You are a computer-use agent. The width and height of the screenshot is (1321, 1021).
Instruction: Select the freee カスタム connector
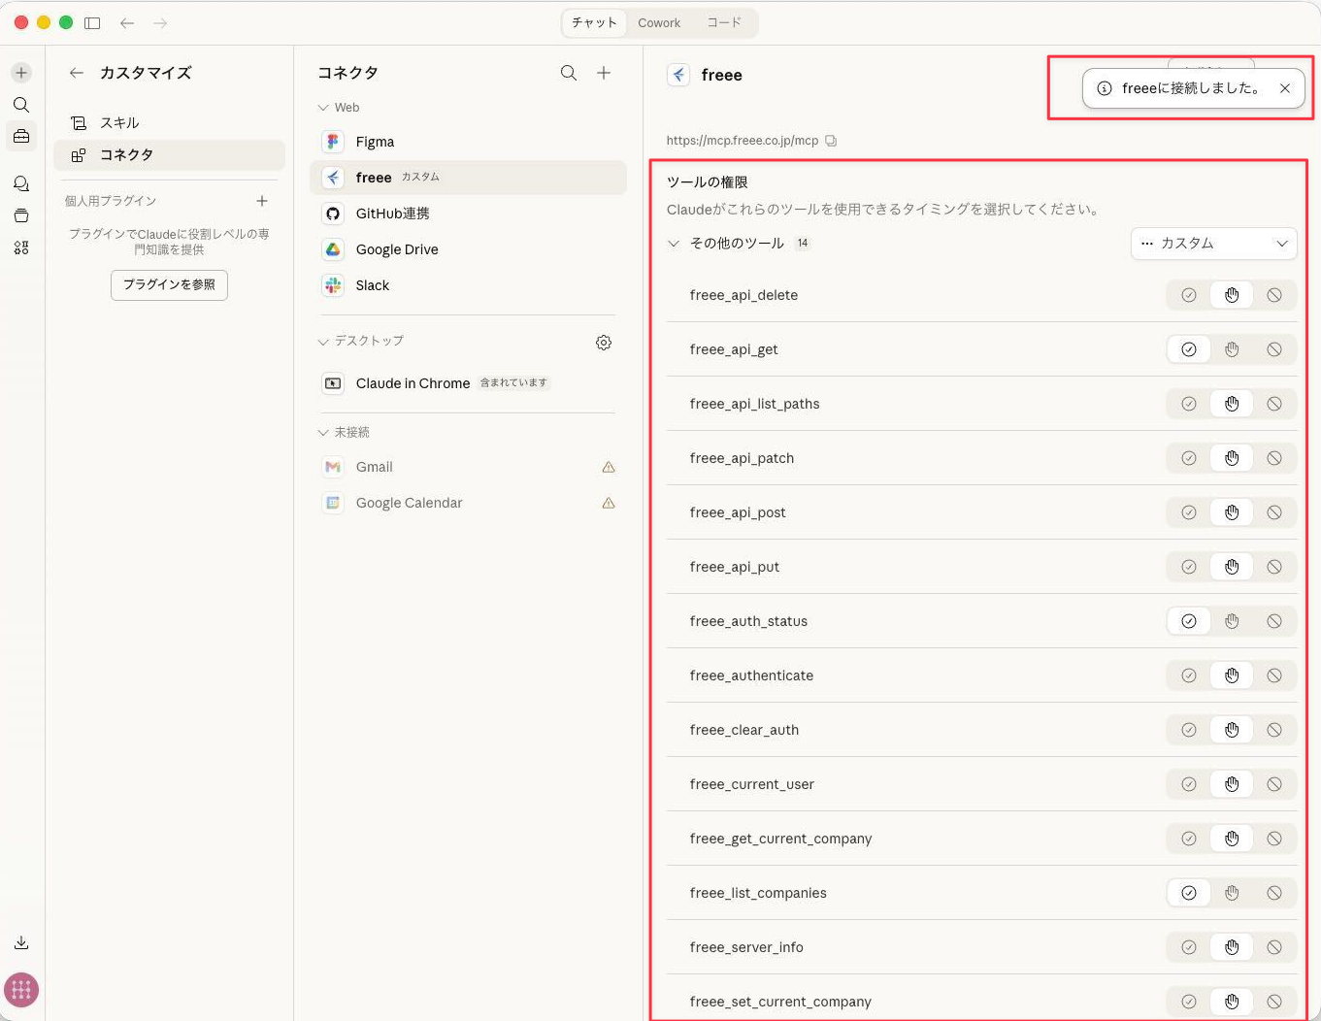[x=468, y=178]
